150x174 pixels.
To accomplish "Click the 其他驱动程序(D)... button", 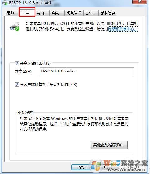I will [x=109, y=145].
